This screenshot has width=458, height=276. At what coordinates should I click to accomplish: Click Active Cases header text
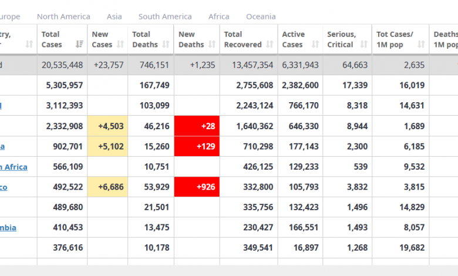coord(293,39)
